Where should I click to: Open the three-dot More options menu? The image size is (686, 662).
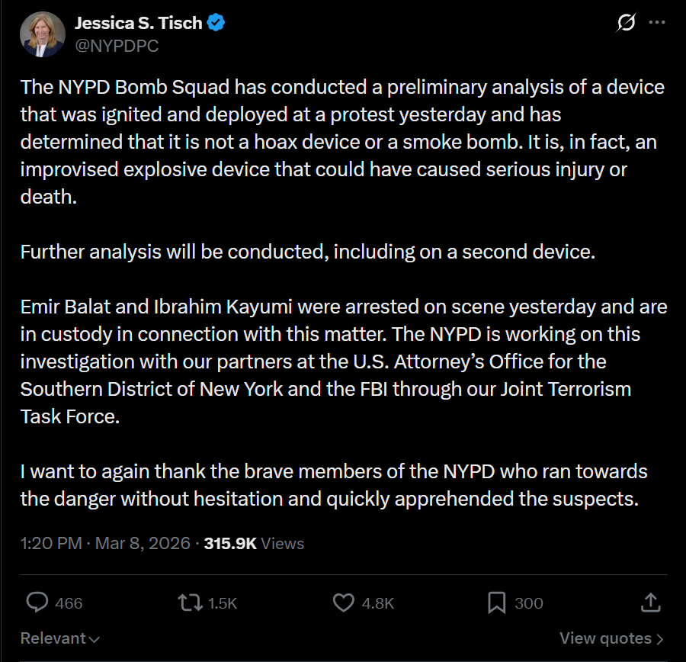[657, 22]
